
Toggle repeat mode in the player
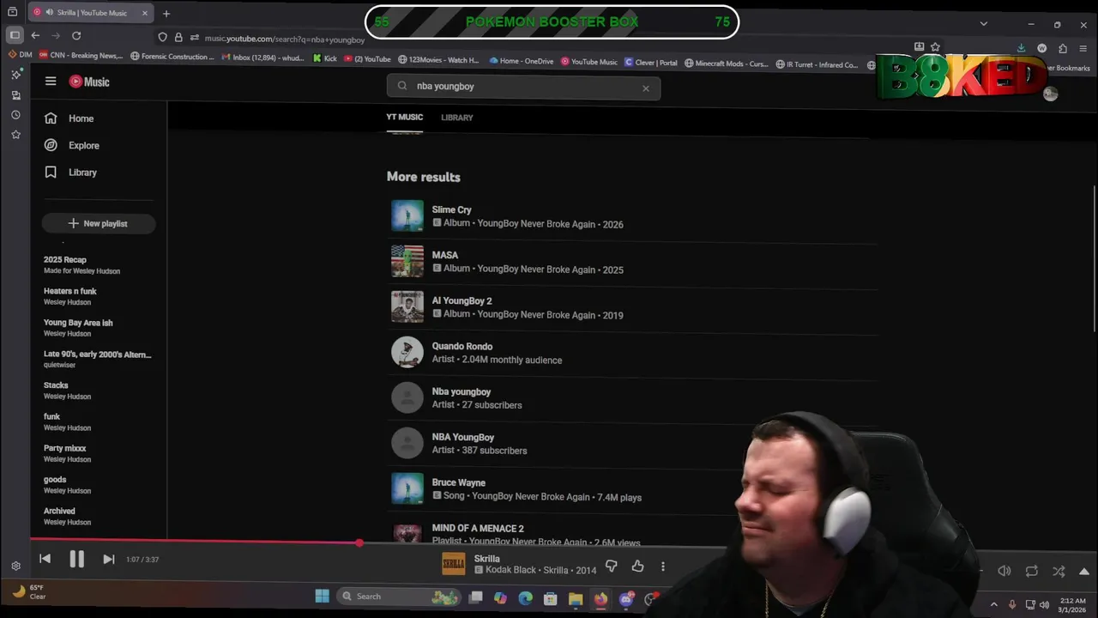(1032, 571)
